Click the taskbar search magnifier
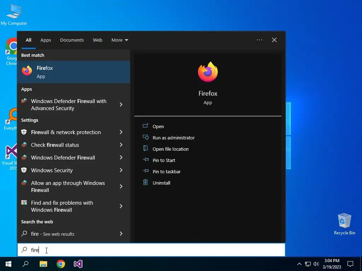362x271 pixels. [x=25, y=264]
